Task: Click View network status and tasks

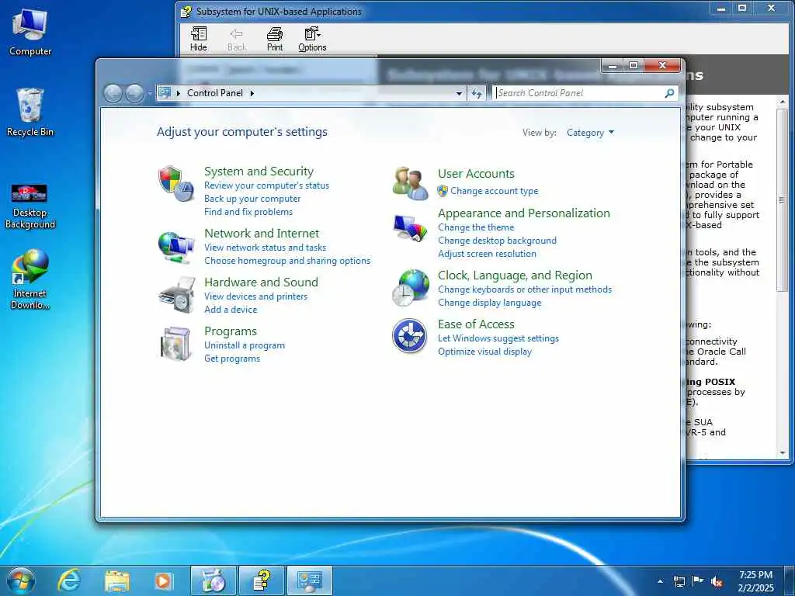Action: point(266,248)
